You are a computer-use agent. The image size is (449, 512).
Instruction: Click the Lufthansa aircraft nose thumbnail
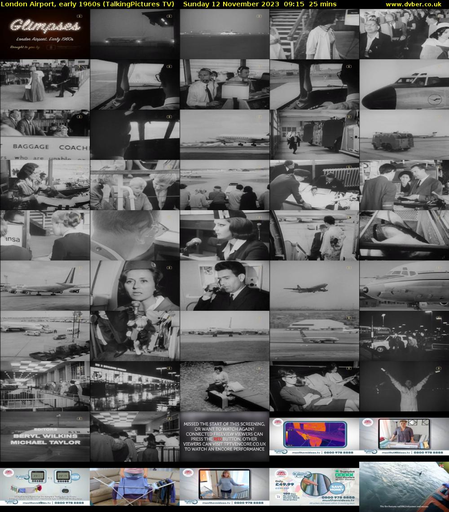pos(404,84)
